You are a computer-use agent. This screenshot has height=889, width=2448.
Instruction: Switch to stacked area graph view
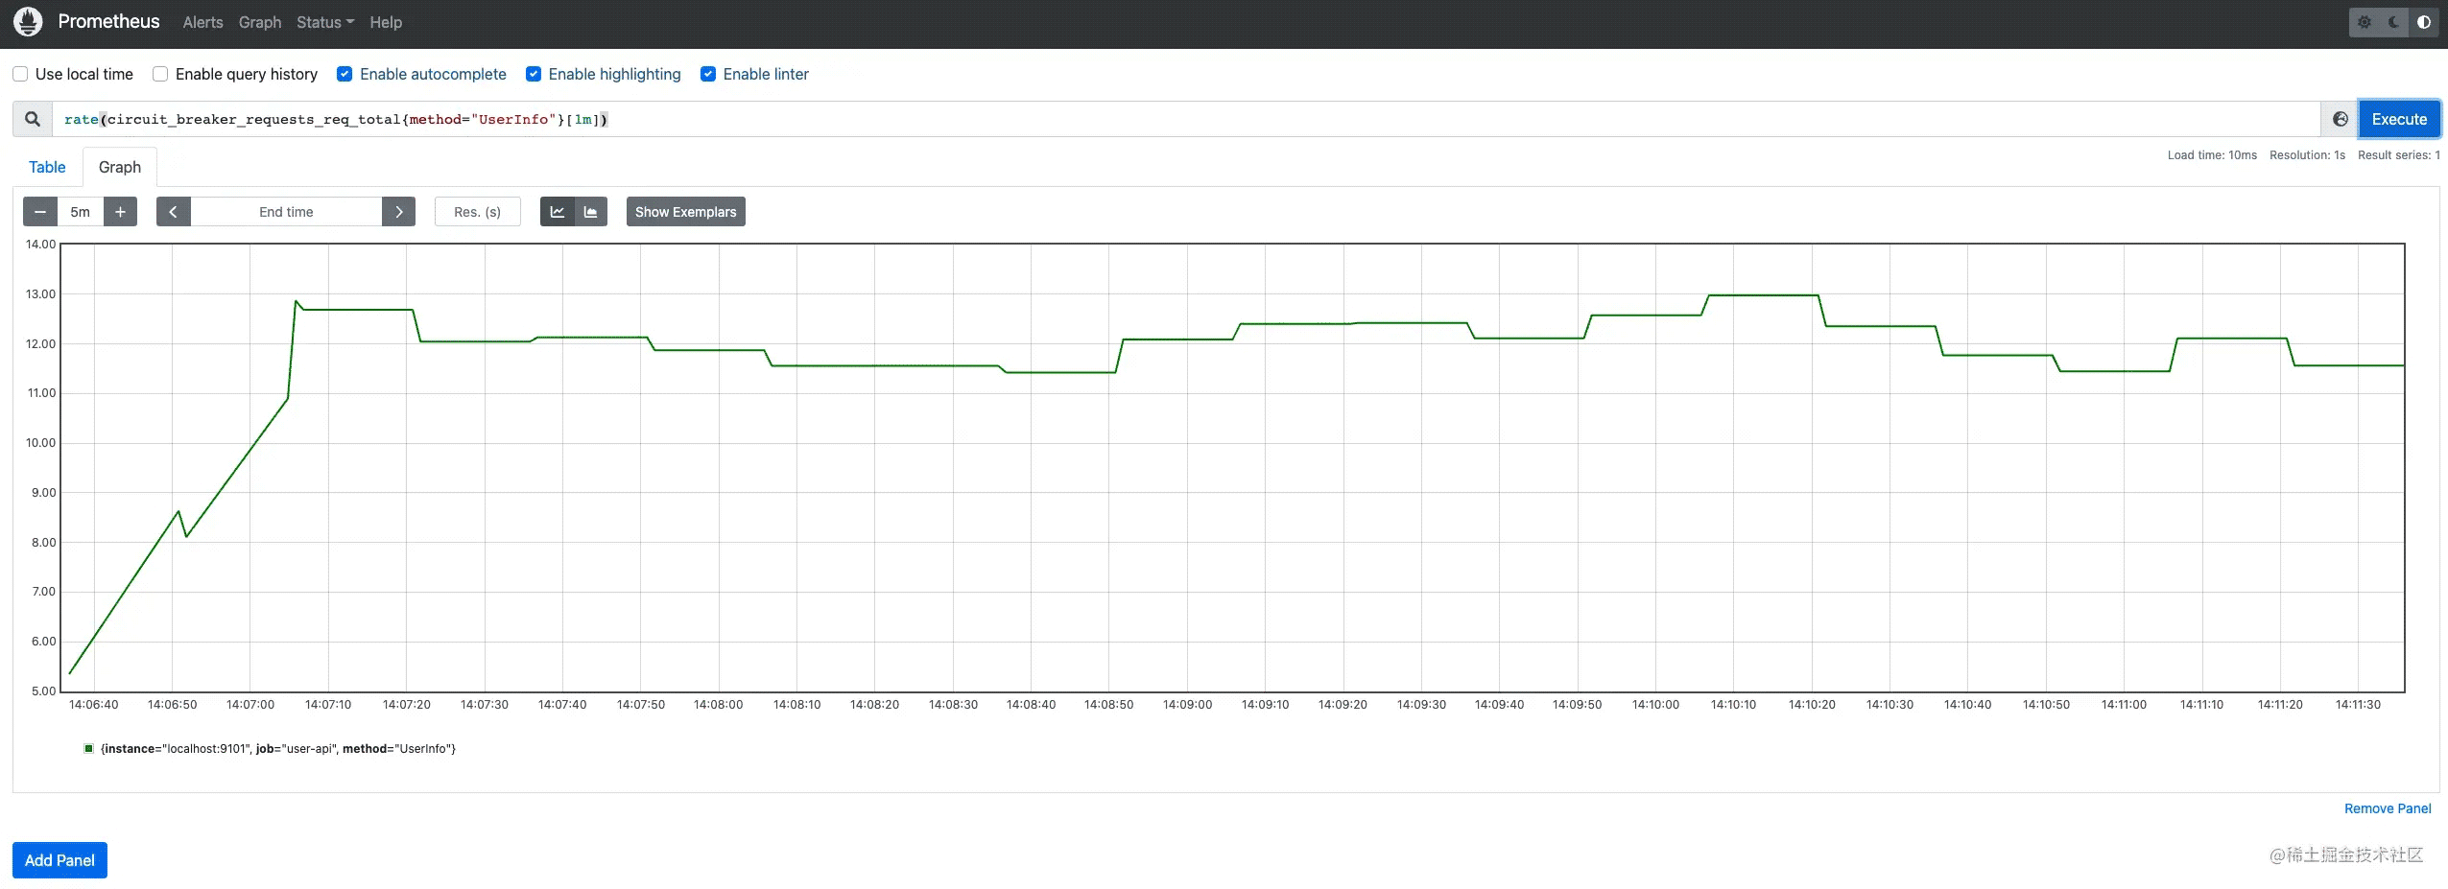pyautogui.click(x=590, y=212)
